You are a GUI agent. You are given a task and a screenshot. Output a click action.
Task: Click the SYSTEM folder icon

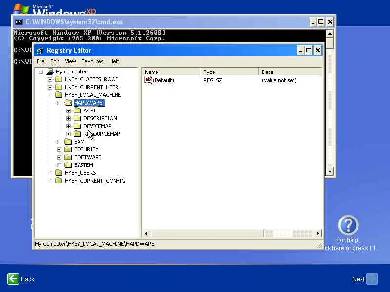pyautogui.click(x=68, y=165)
